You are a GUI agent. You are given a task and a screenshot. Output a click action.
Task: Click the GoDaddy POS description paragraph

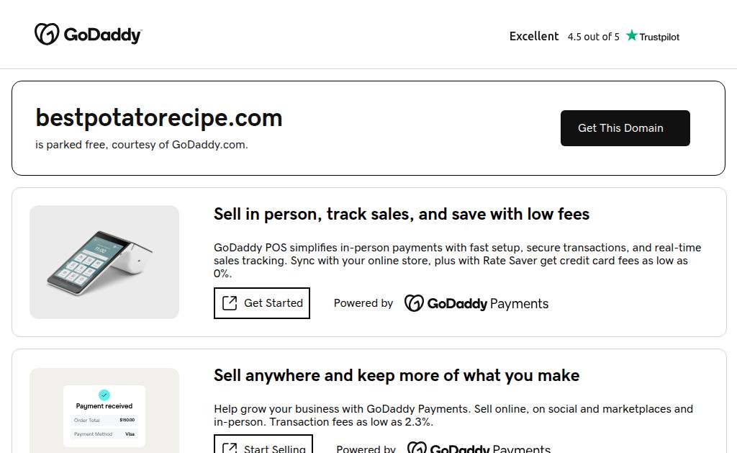tap(457, 260)
